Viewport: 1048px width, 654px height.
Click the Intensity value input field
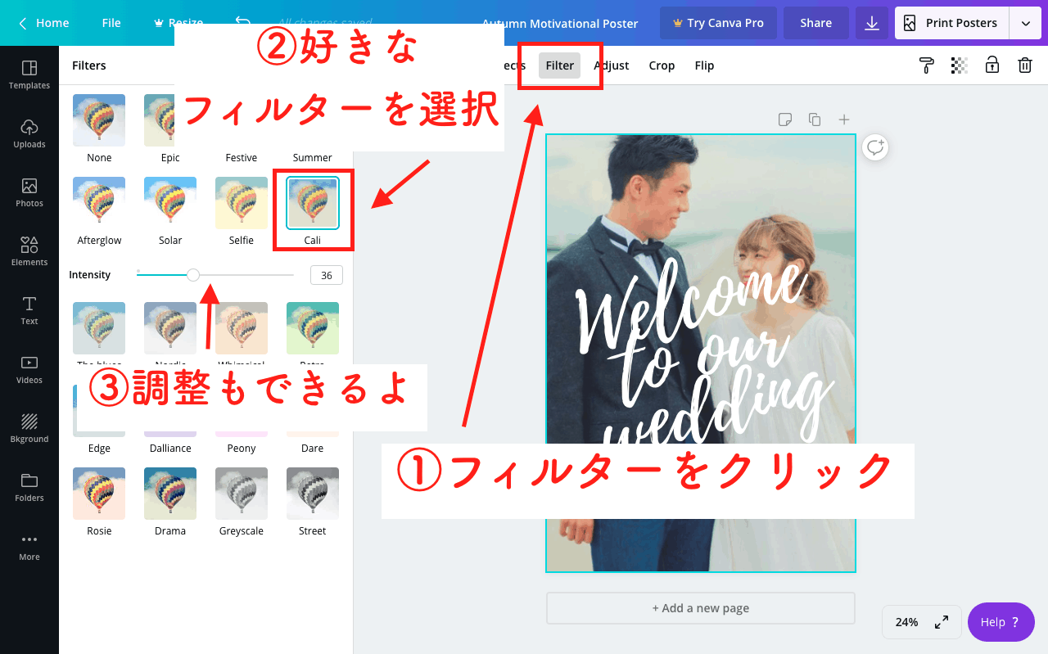tap(326, 275)
